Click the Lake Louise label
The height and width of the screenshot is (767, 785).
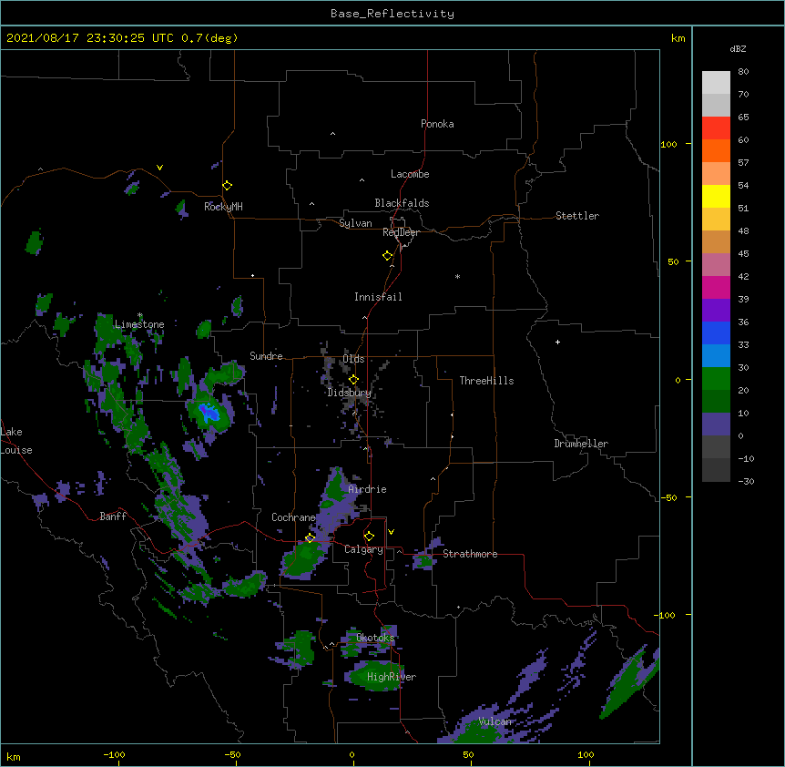[x=16, y=441]
